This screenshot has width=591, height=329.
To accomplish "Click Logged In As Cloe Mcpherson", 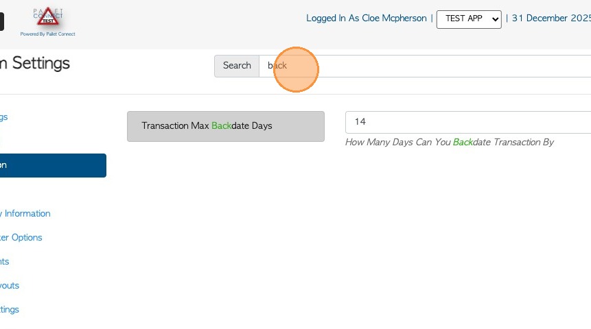I will pos(366,19).
